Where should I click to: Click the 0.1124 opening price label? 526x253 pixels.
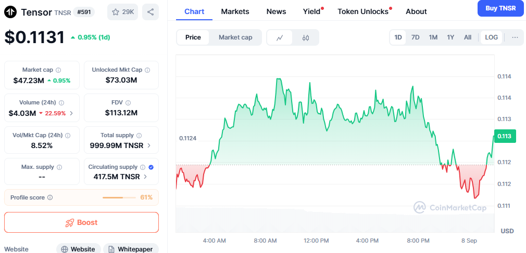188,139
